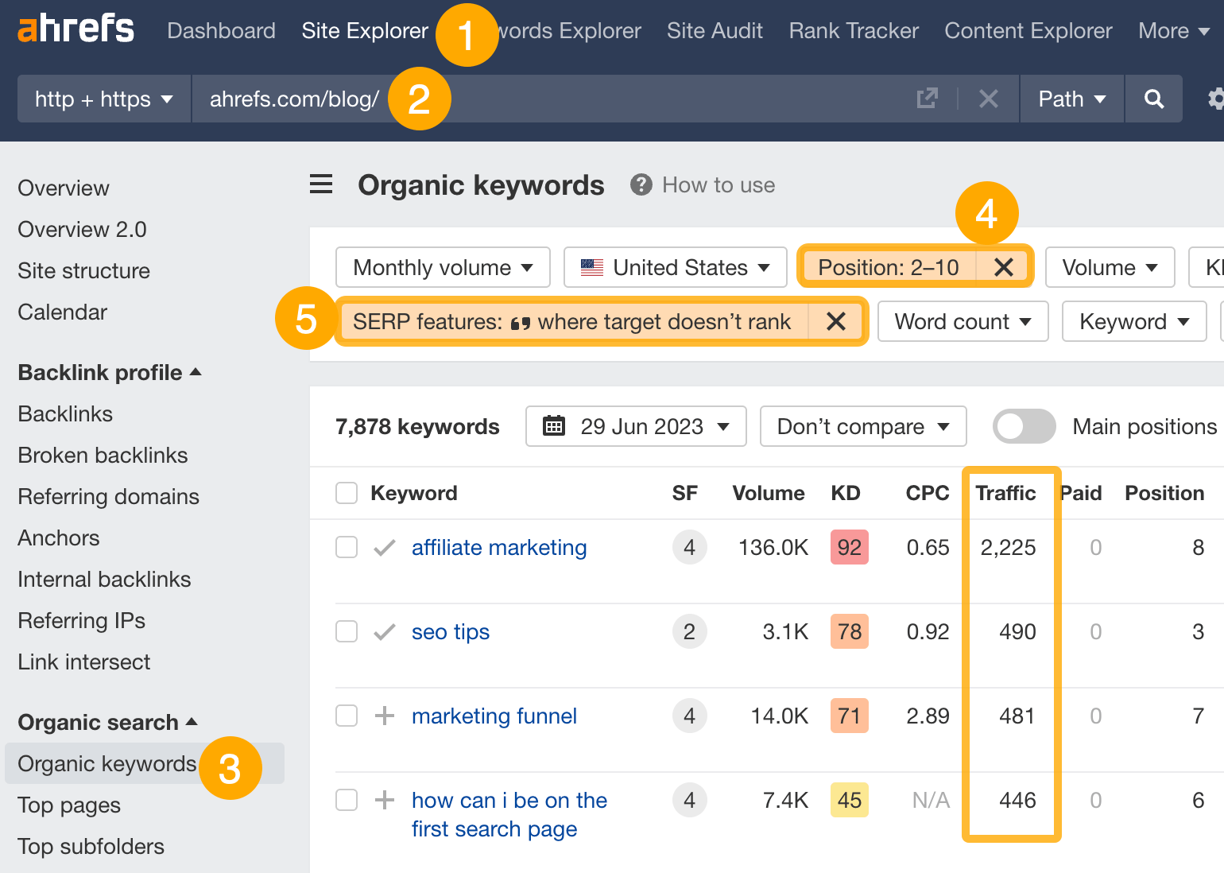The width and height of the screenshot is (1224, 873).
Task: Open the Word count filter dropdown
Action: [962, 321]
